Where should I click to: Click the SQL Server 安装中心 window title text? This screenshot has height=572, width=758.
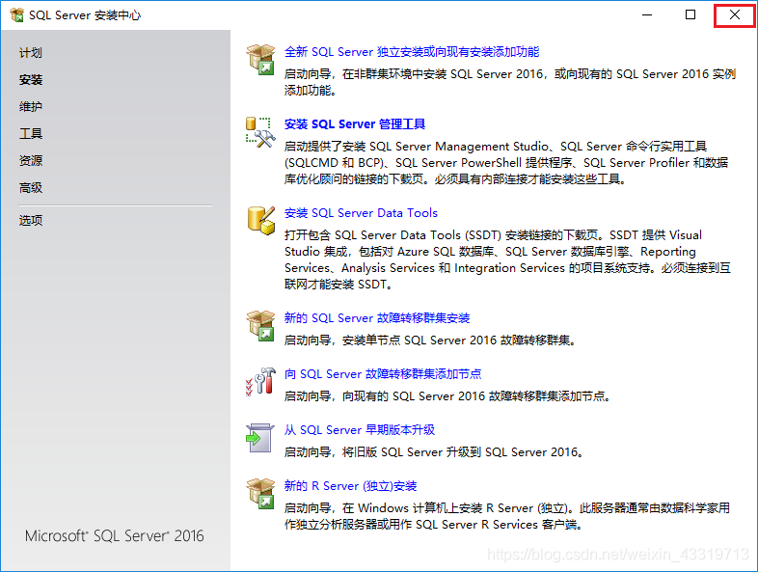[x=85, y=15]
